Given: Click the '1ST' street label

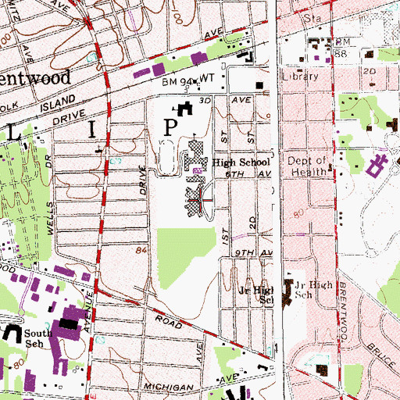Looking at the screenshot, I should pyautogui.click(x=226, y=237).
